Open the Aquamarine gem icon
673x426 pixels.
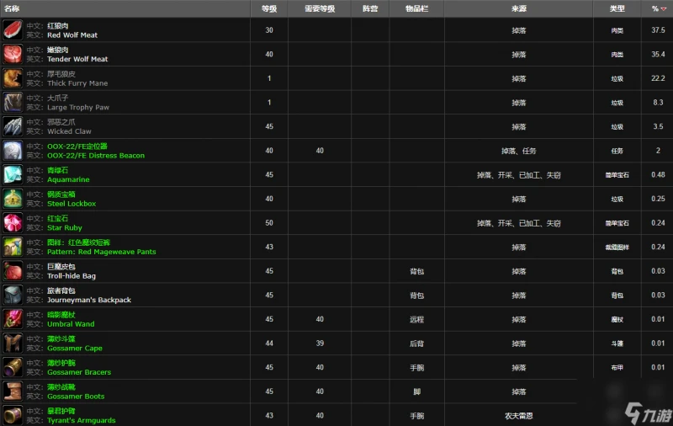point(13,175)
